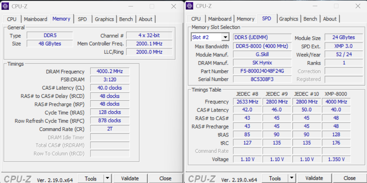
Task: Click Tools button in left window
Action: 91,178
